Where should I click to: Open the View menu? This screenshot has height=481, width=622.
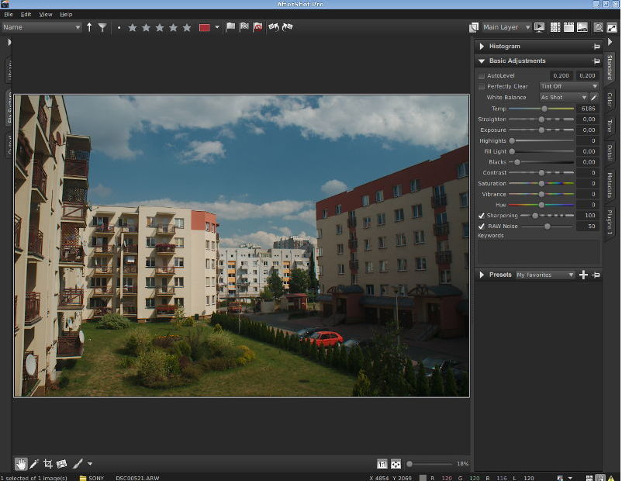(x=46, y=14)
